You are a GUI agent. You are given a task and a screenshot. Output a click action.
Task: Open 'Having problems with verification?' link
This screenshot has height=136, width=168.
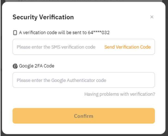click(x=120, y=94)
